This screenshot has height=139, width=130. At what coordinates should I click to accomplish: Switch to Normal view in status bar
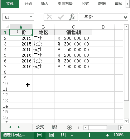[x=40, y=135]
